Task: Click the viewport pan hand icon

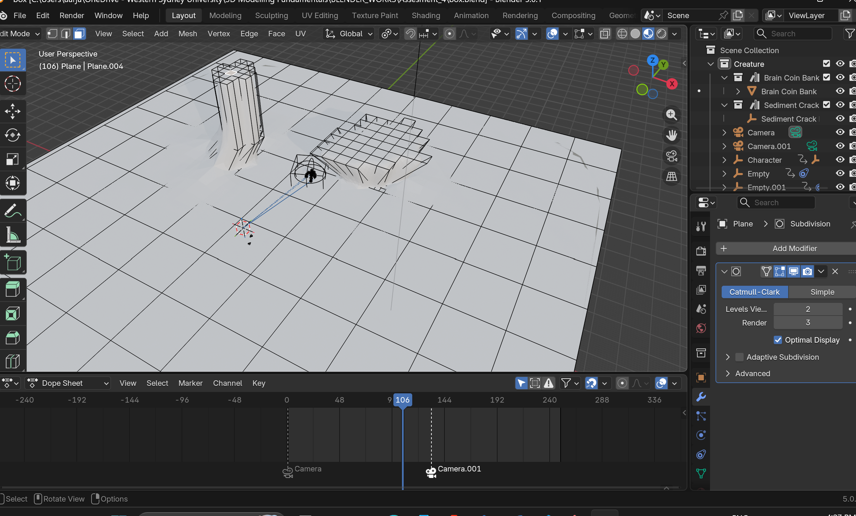Action: pyautogui.click(x=671, y=135)
